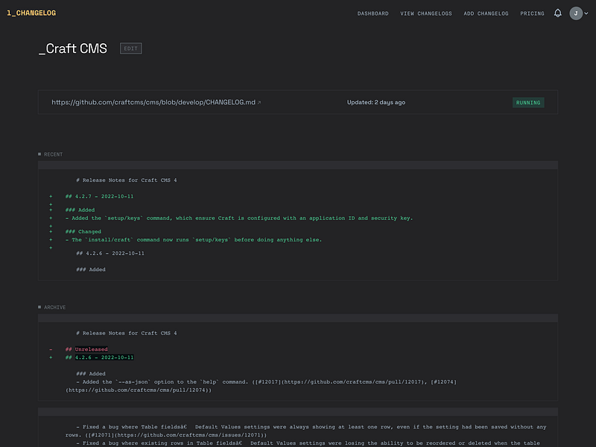Image resolution: width=596 pixels, height=447 pixels.
Task: Expand account dropdown chevron
Action: [586, 13]
